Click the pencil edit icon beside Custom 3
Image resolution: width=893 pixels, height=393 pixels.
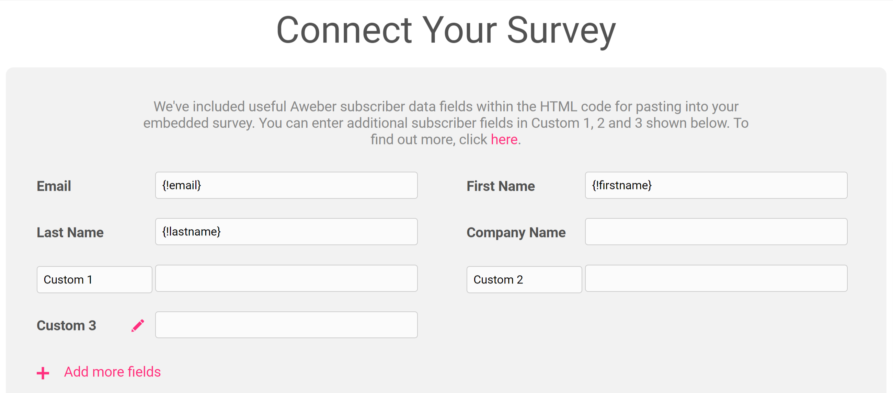(x=138, y=325)
